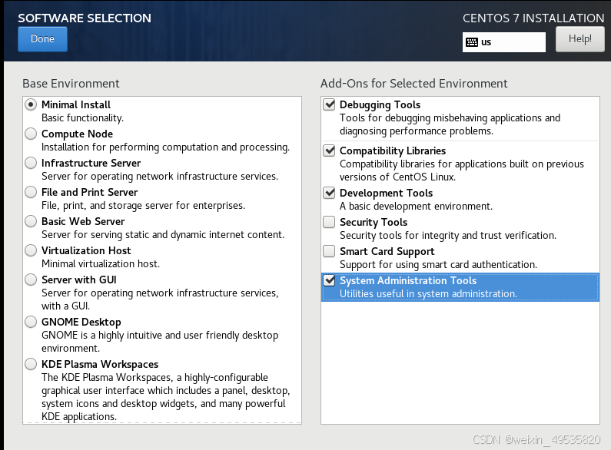Click 'Server for serving static and dynamic internet content.'
Screen dimensions: 611x450
tap(163, 235)
